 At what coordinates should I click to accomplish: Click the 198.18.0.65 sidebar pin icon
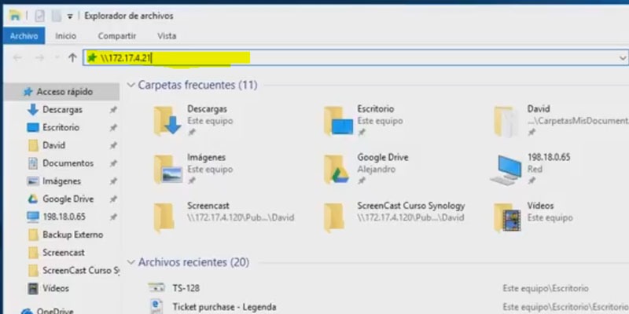pyautogui.click(x=113, y=217)
